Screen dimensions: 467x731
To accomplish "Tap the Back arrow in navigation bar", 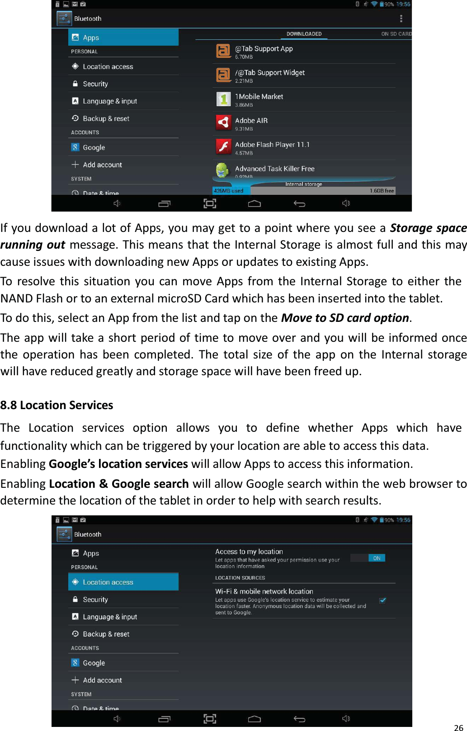I will click(x=300, y=203).
